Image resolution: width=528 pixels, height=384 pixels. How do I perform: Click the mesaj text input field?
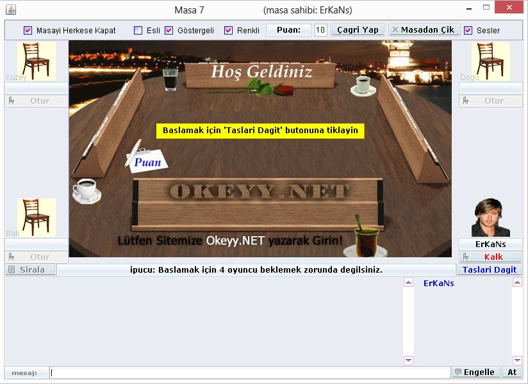[x=250, y=372]
